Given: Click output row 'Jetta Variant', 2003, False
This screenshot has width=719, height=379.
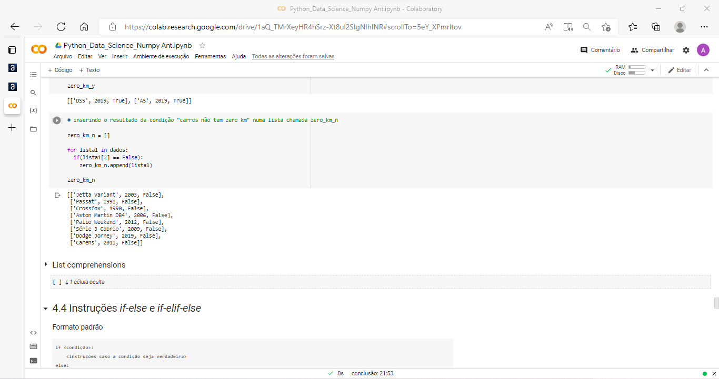Looking at the screenshot, I should click(x=116, y=194).
